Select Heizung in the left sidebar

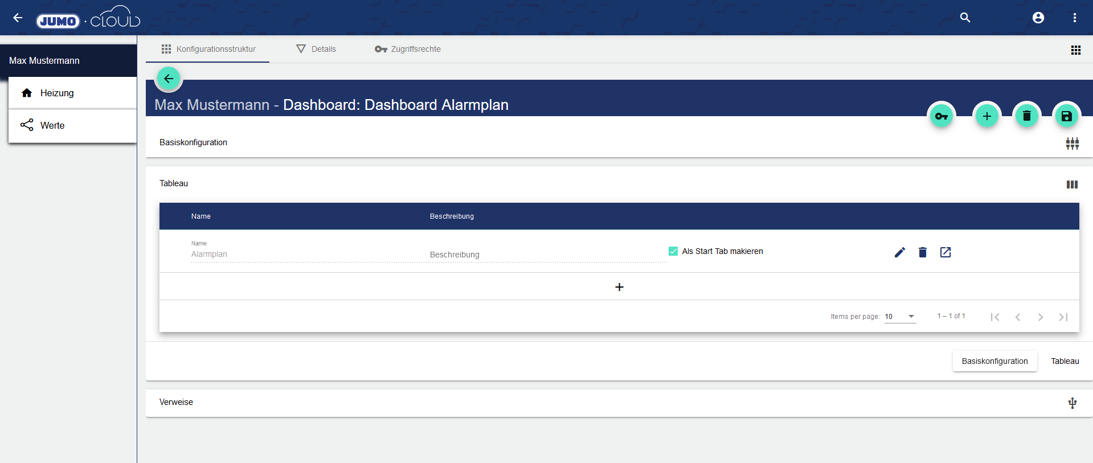coord(57,93)
